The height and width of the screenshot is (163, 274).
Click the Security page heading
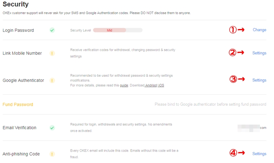[16, 4]
